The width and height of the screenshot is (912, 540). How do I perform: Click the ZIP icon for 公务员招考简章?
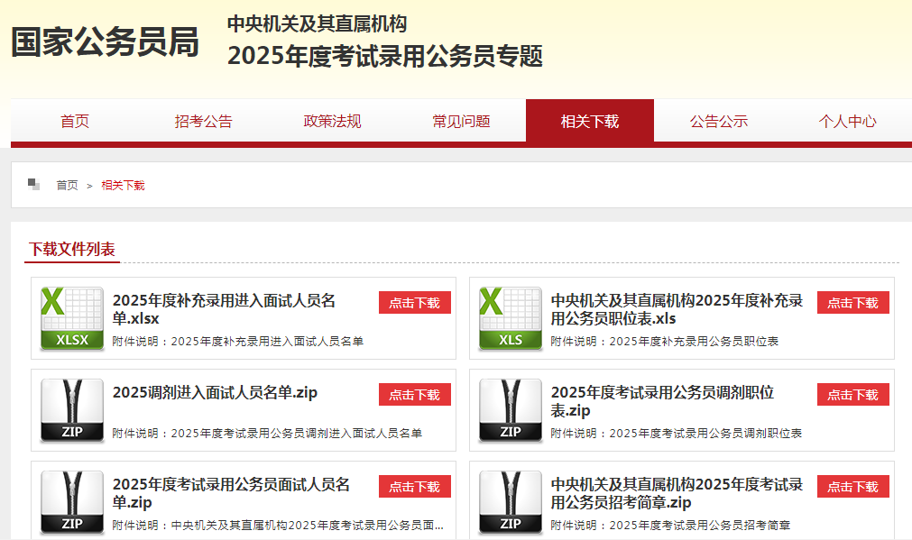tap(511, 502)
